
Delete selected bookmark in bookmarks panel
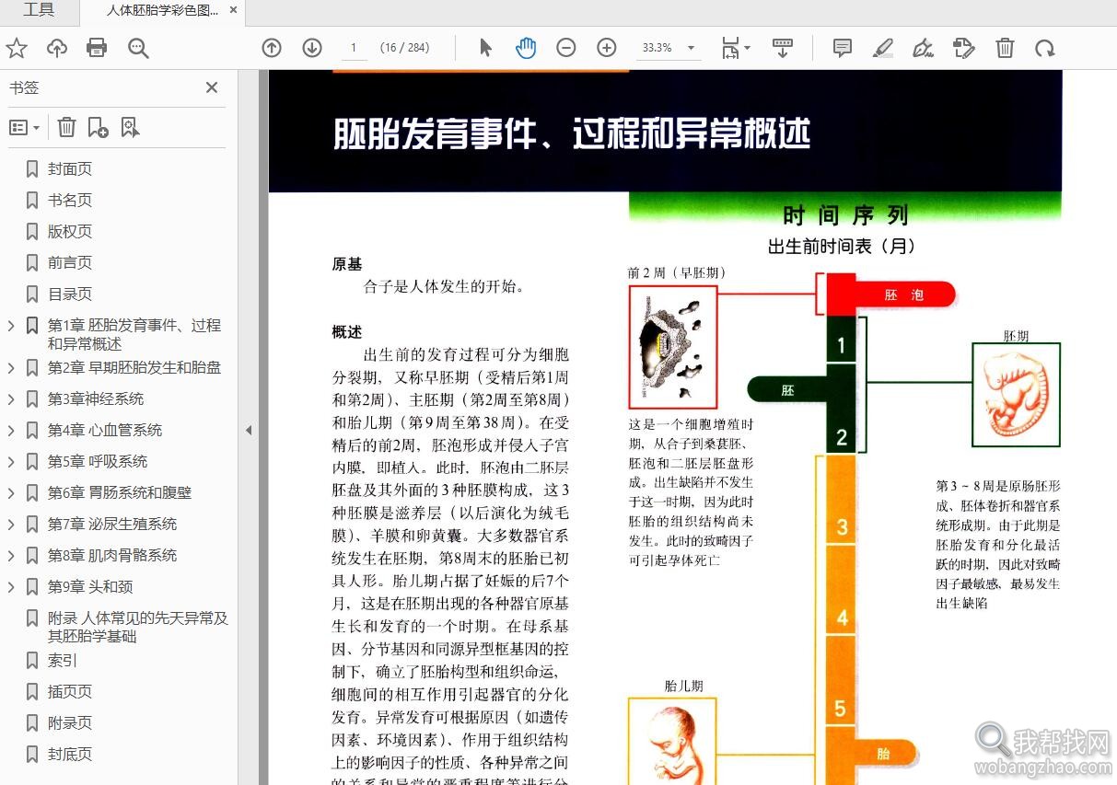pos(67,127)
